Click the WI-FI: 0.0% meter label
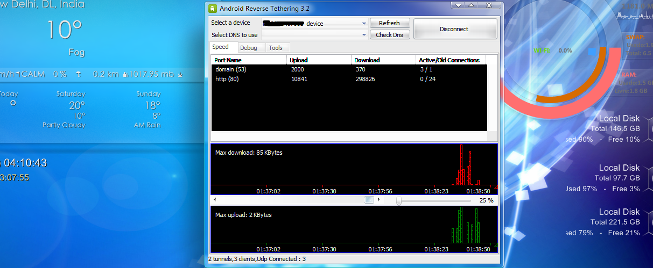The width and height of the screenshot is (653, 268). 553,50
